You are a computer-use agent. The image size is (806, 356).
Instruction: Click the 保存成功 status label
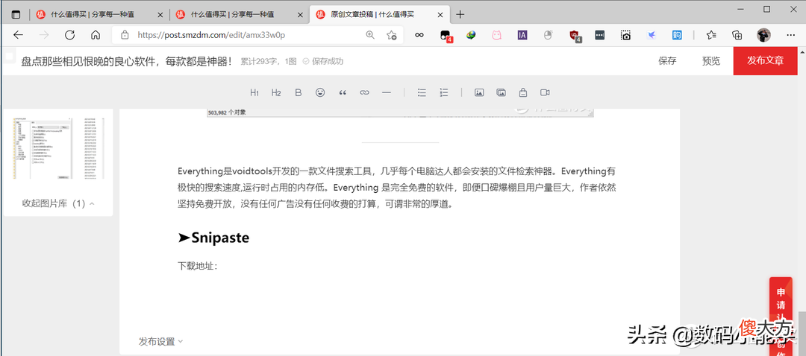323,62
